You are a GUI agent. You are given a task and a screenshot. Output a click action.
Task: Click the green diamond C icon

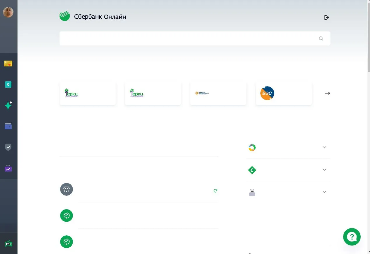coord(252,170)
